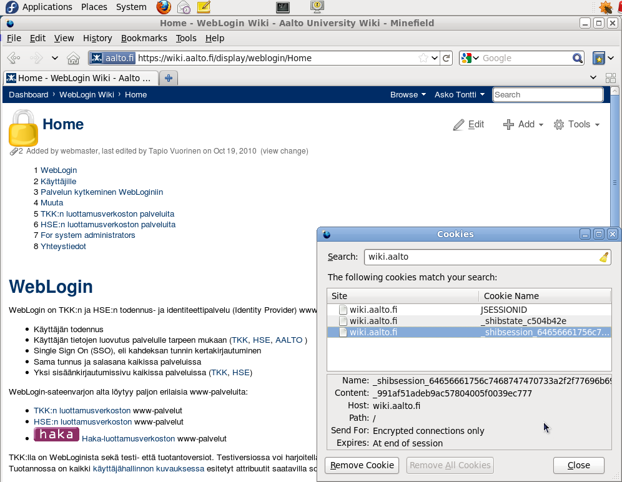
Task: Click the Haka logo image
Action: [56, 434]
